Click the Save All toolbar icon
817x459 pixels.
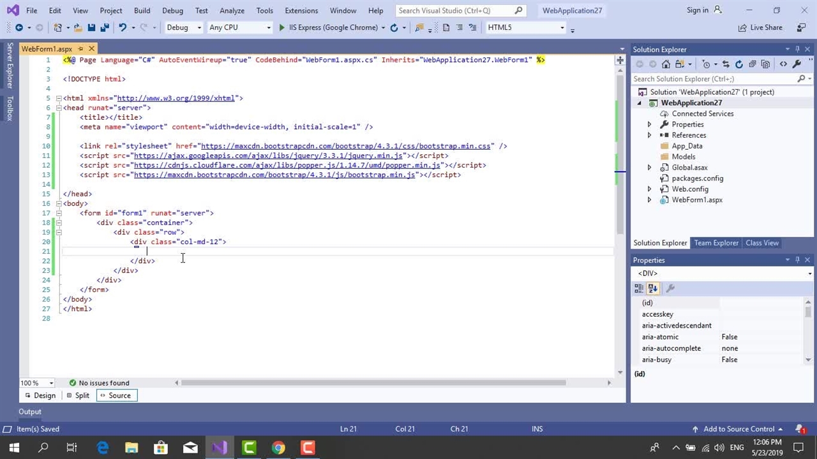105,27
